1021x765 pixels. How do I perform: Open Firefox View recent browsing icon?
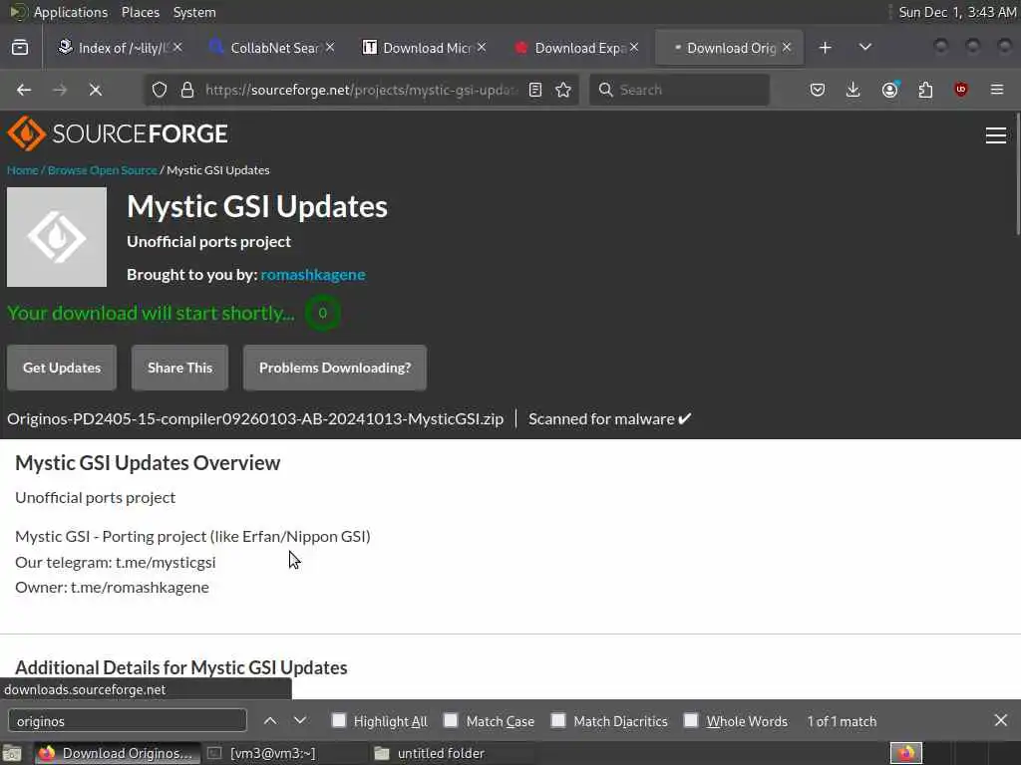[x=20, y=48]
